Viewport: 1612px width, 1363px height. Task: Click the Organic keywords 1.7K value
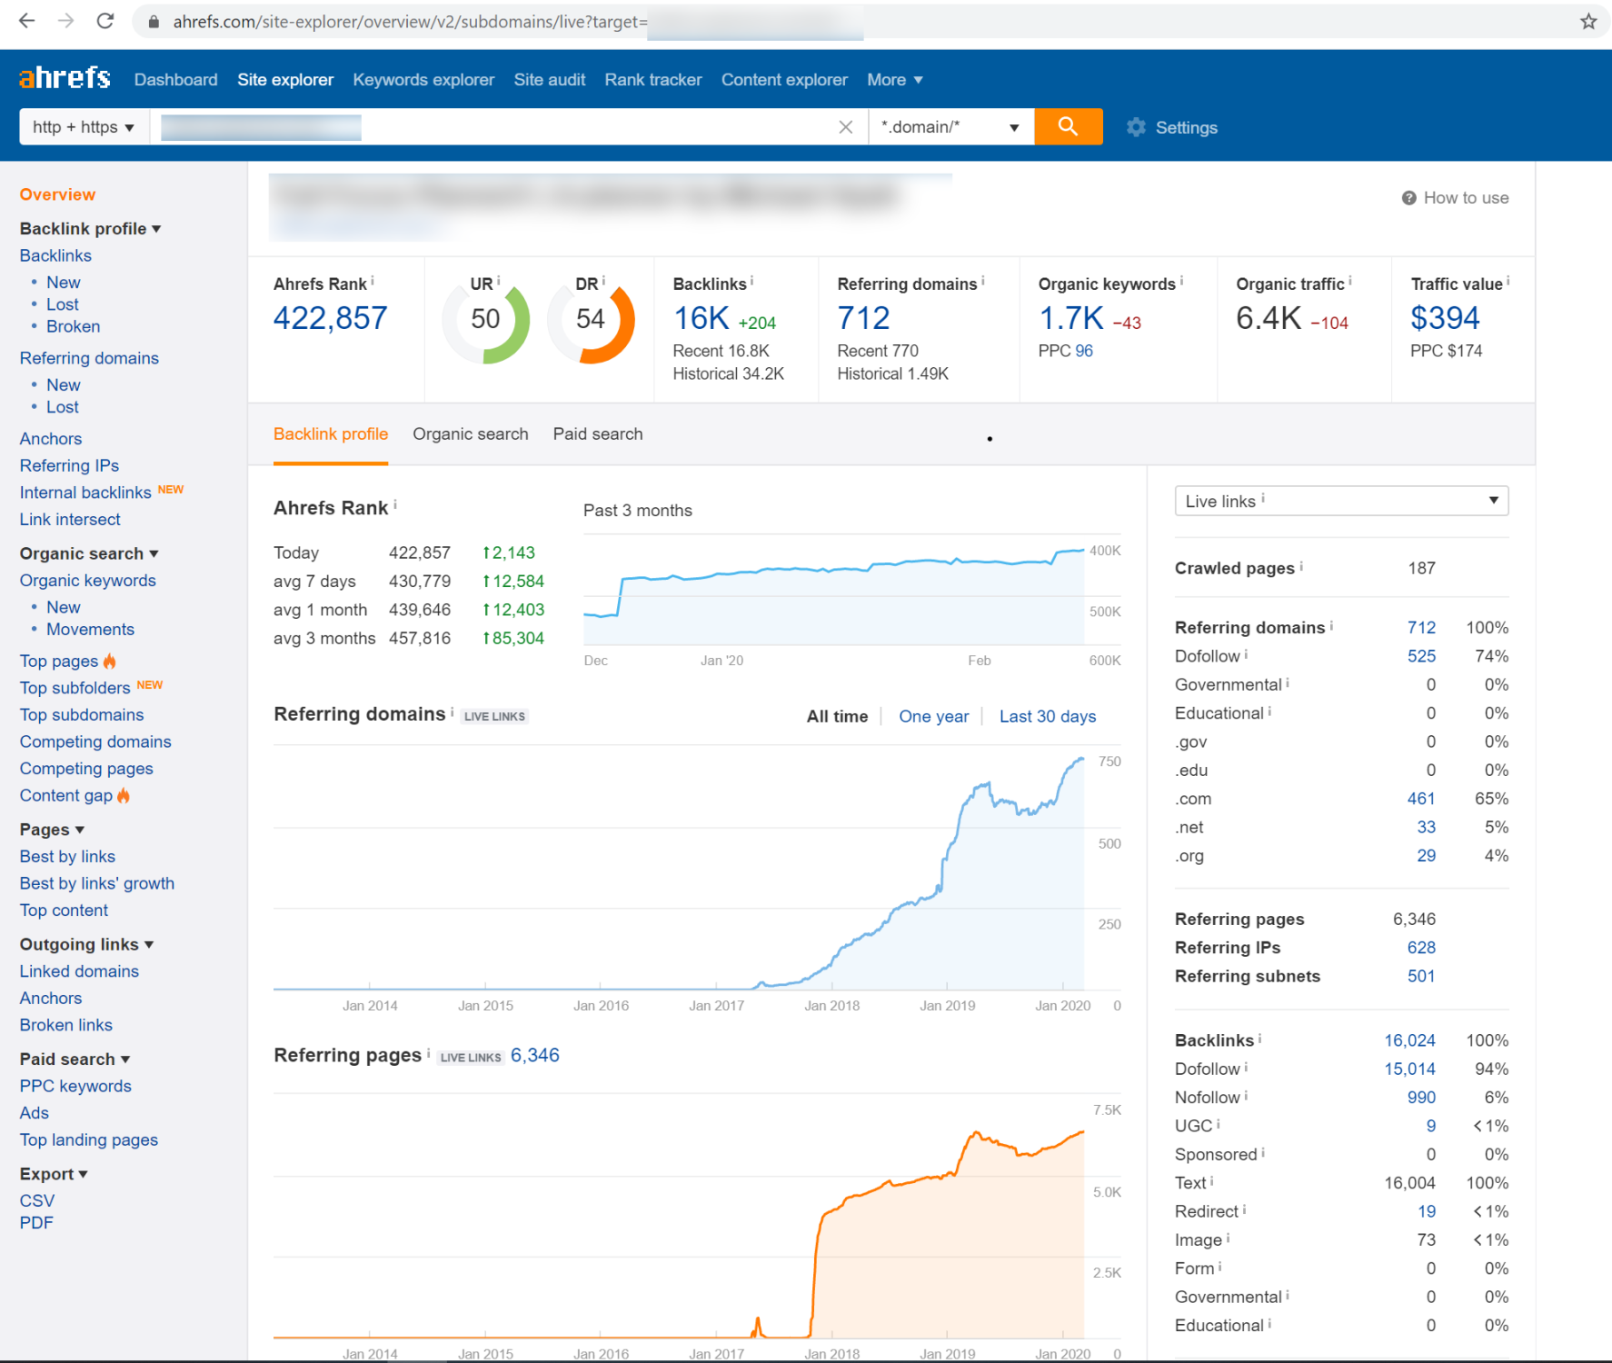click(x=1070, y=318)
